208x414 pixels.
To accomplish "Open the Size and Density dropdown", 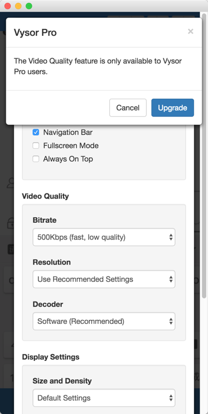I will (x=104, y=398).
